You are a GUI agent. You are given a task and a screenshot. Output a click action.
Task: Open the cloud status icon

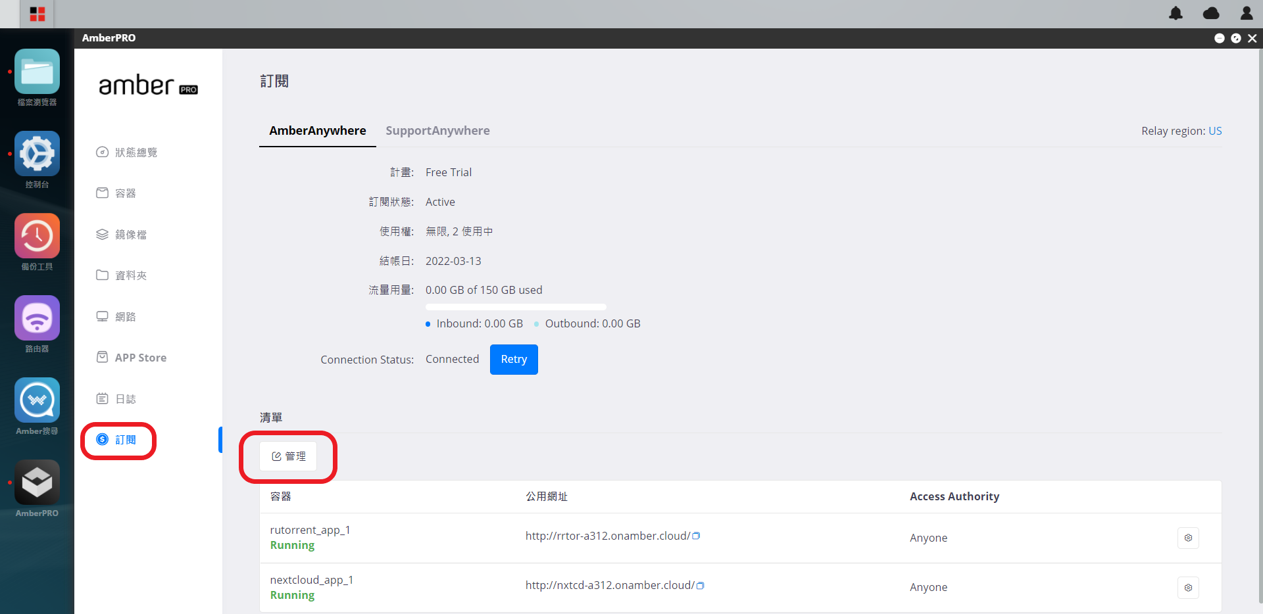coord(1211,13)
